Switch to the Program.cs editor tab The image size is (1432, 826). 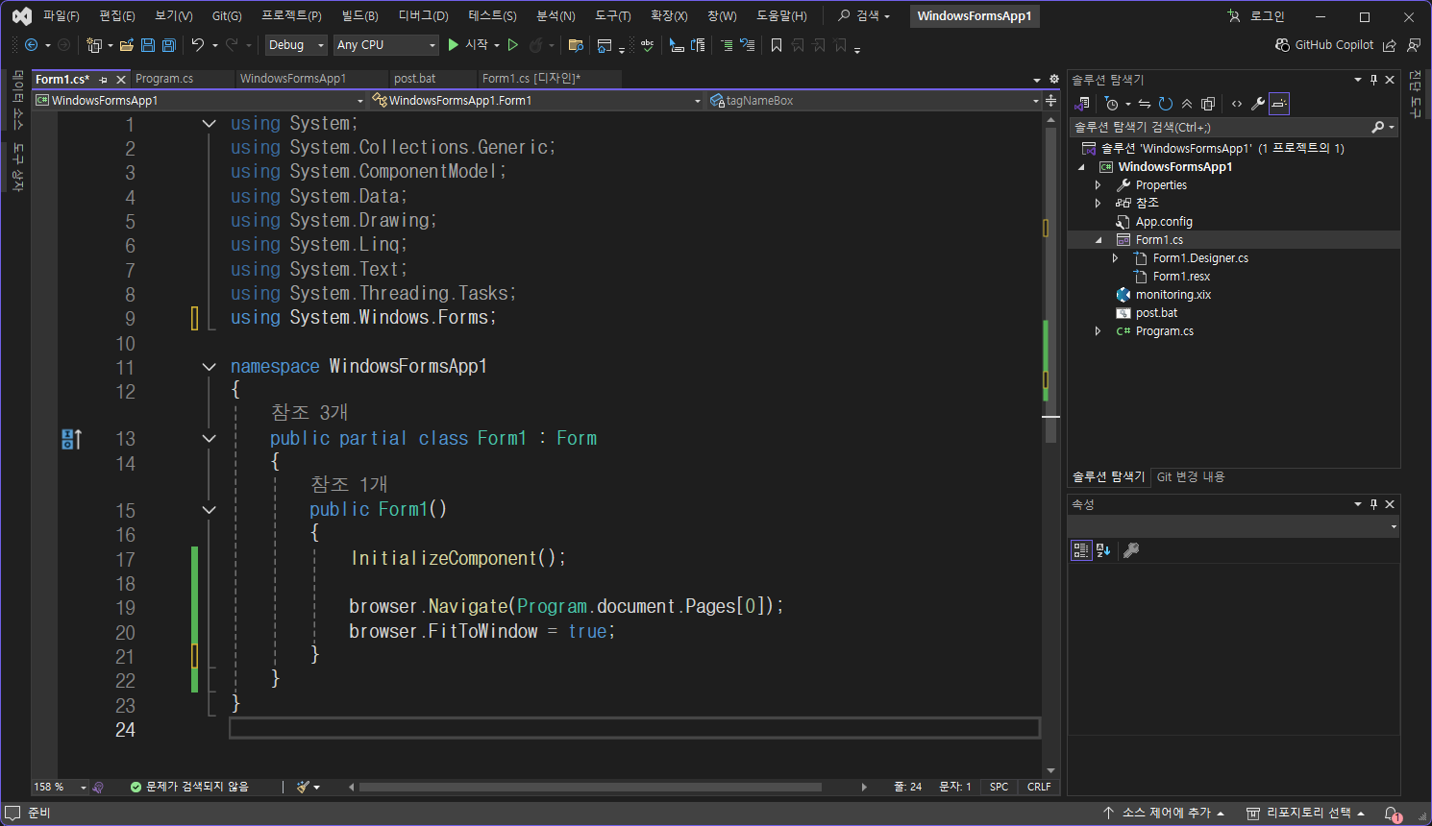click(x=164, y=79)
